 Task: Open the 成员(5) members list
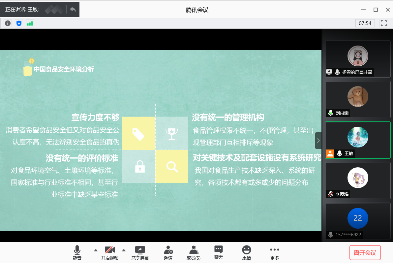point(194,253)
